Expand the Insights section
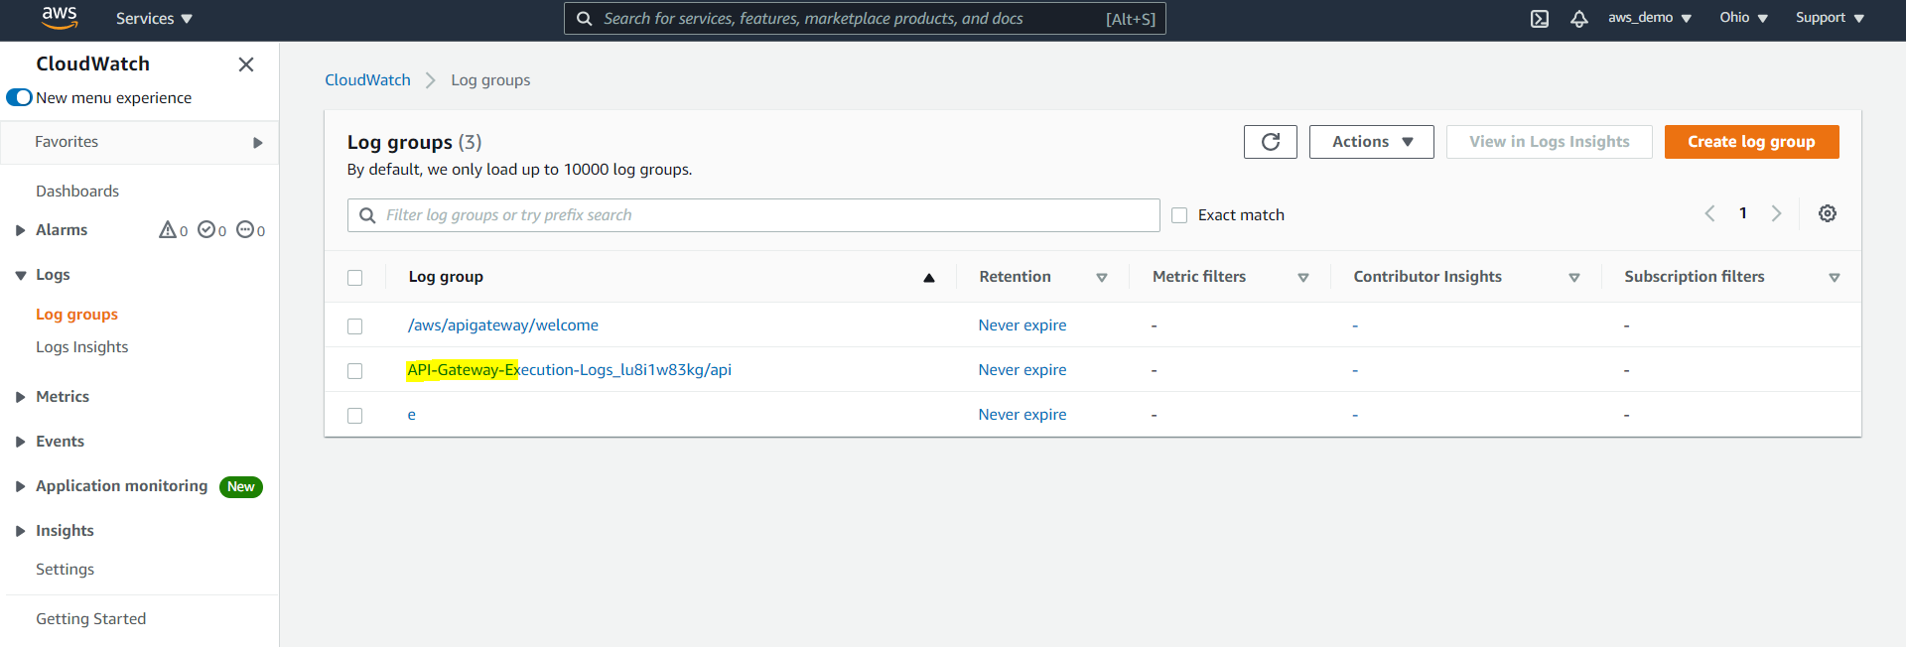The height and width of the screenshot is (647, 1906). (x=20, y=531)
